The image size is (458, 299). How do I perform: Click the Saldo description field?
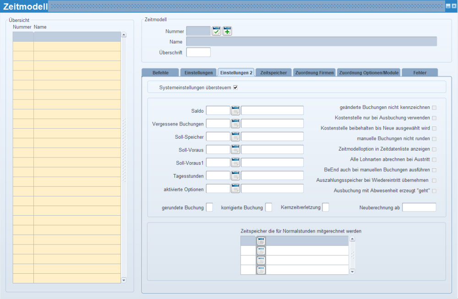[x=272, y=110]
